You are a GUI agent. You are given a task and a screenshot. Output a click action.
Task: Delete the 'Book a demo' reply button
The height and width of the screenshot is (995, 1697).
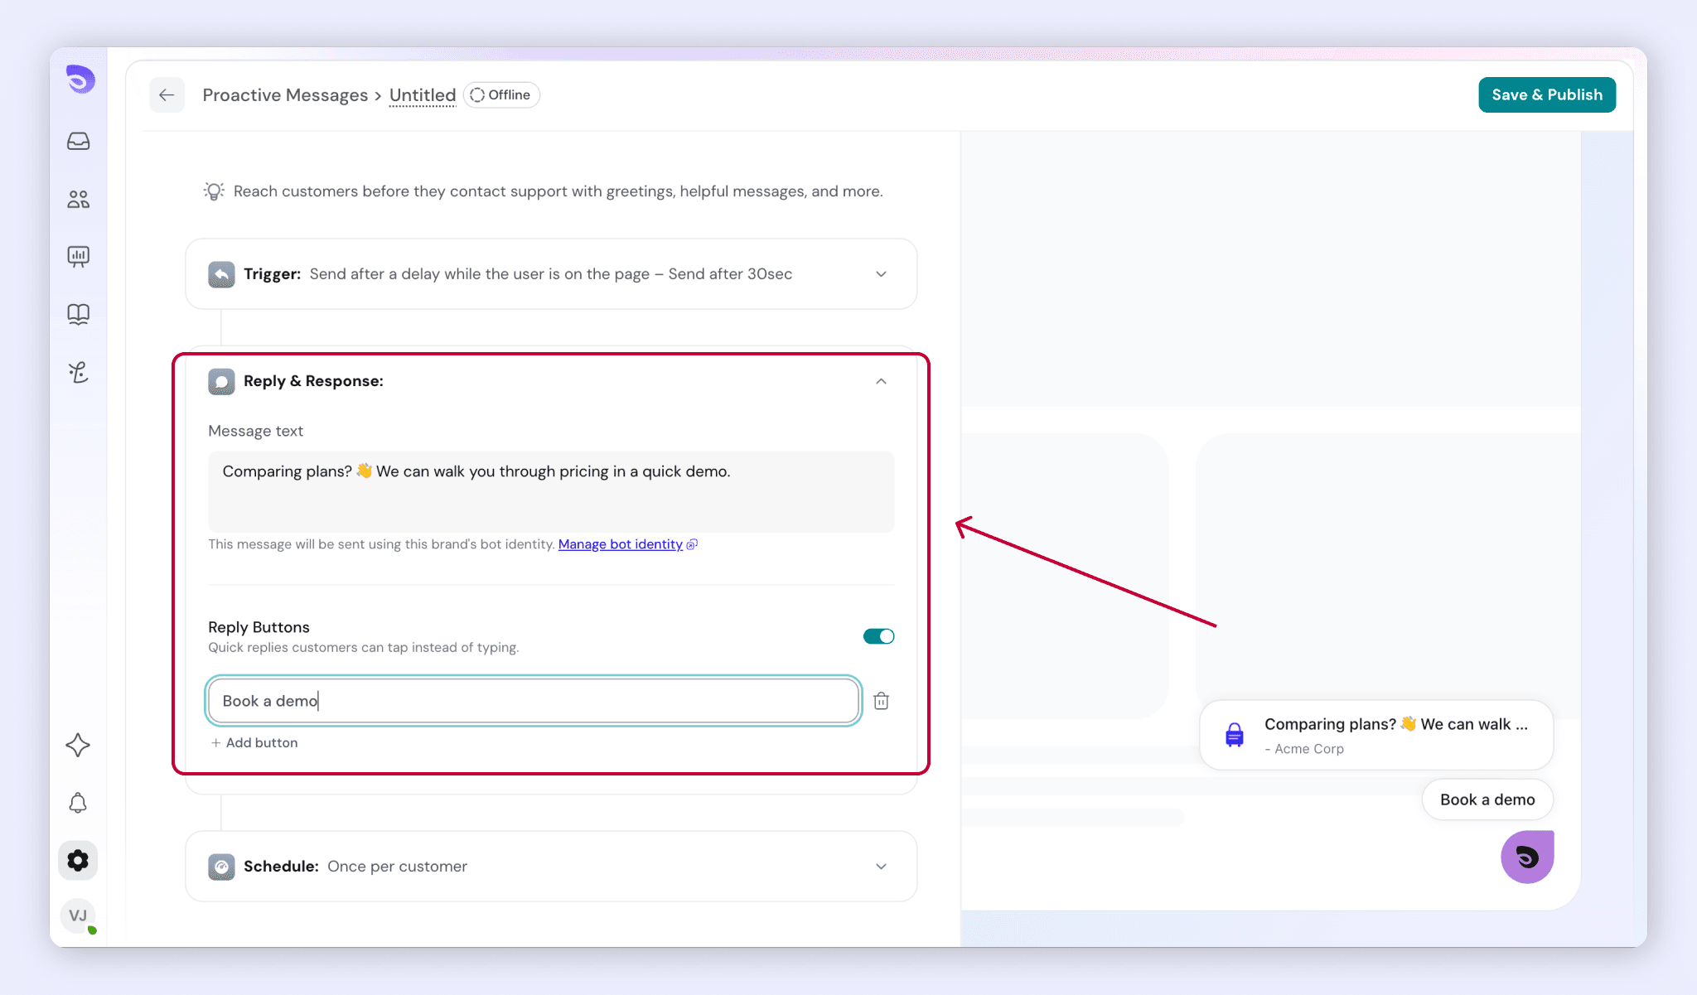tap(882, 701)
